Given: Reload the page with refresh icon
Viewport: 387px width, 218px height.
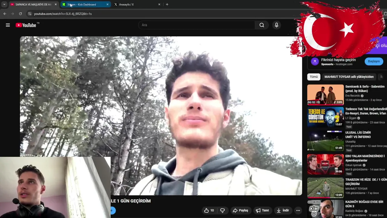Looking at the screenshot, I should tap(20, 14).
